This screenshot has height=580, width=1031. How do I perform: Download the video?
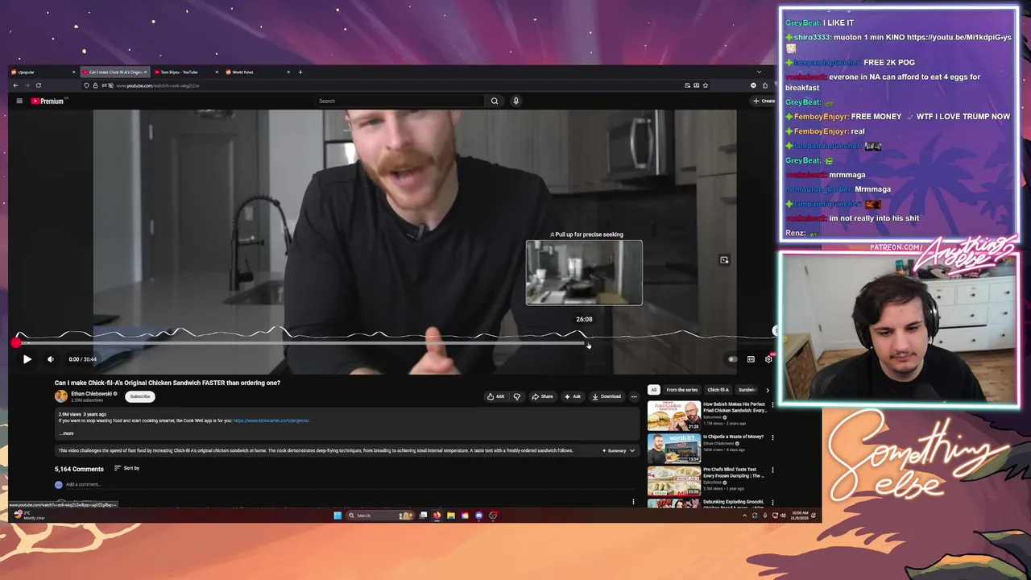[607, 396]
